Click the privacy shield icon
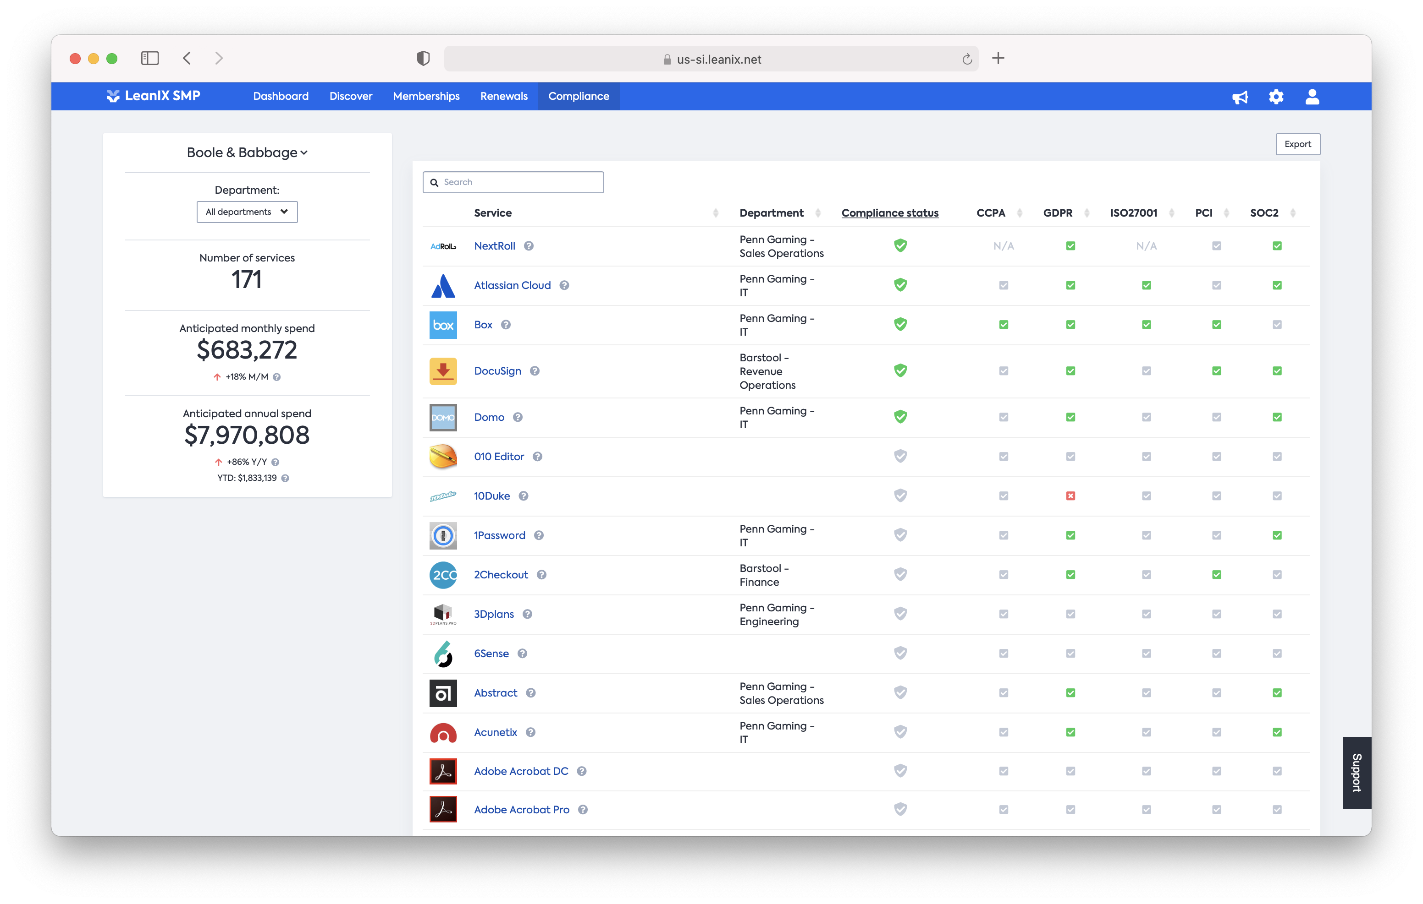Image resolution: width=1423 pixels, height=904 pixels. 423,59
